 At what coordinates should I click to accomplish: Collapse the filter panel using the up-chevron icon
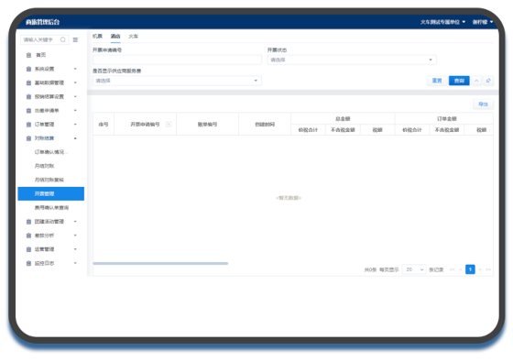[x=476, y=81]
